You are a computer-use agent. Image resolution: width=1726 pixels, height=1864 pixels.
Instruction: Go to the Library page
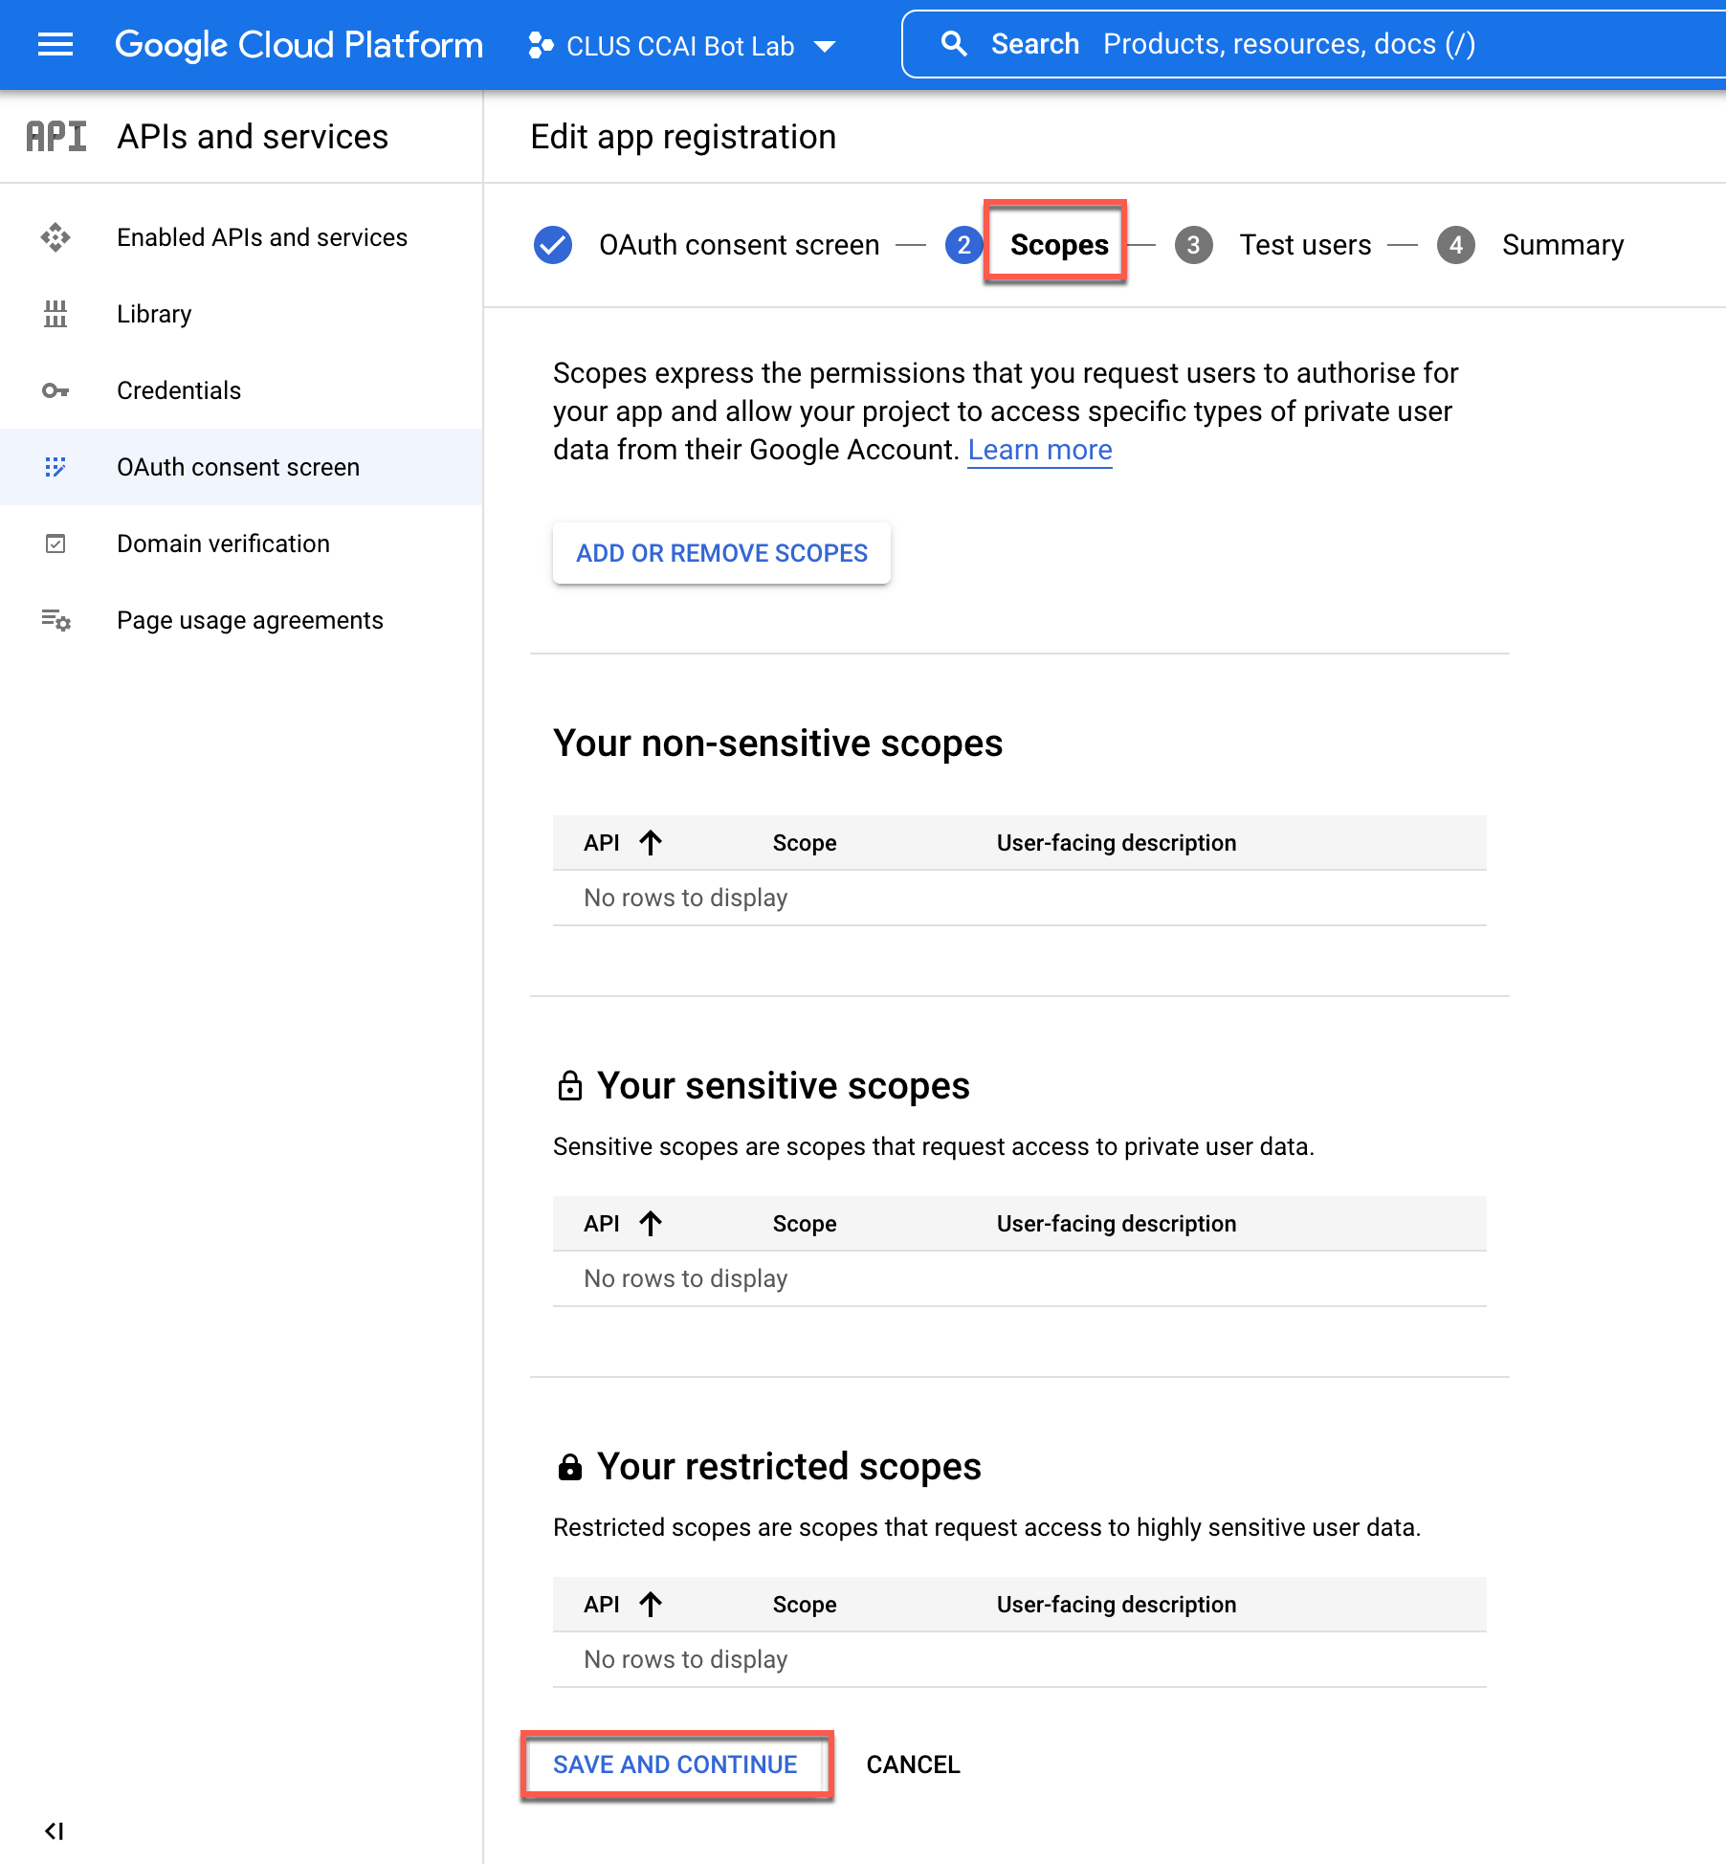154,314
